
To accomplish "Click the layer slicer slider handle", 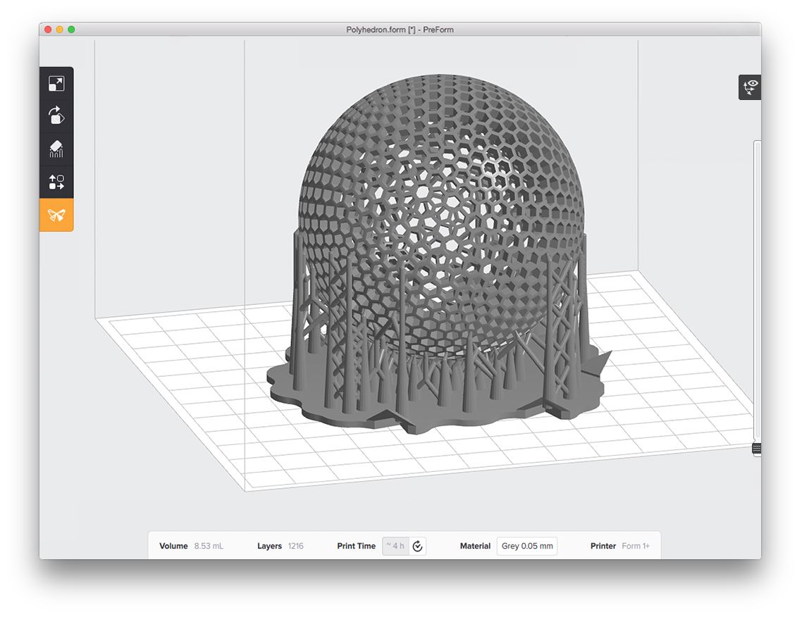I will click(756, 449).
